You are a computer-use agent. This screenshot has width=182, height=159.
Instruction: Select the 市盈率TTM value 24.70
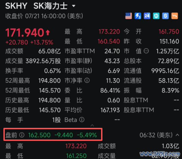112,51
